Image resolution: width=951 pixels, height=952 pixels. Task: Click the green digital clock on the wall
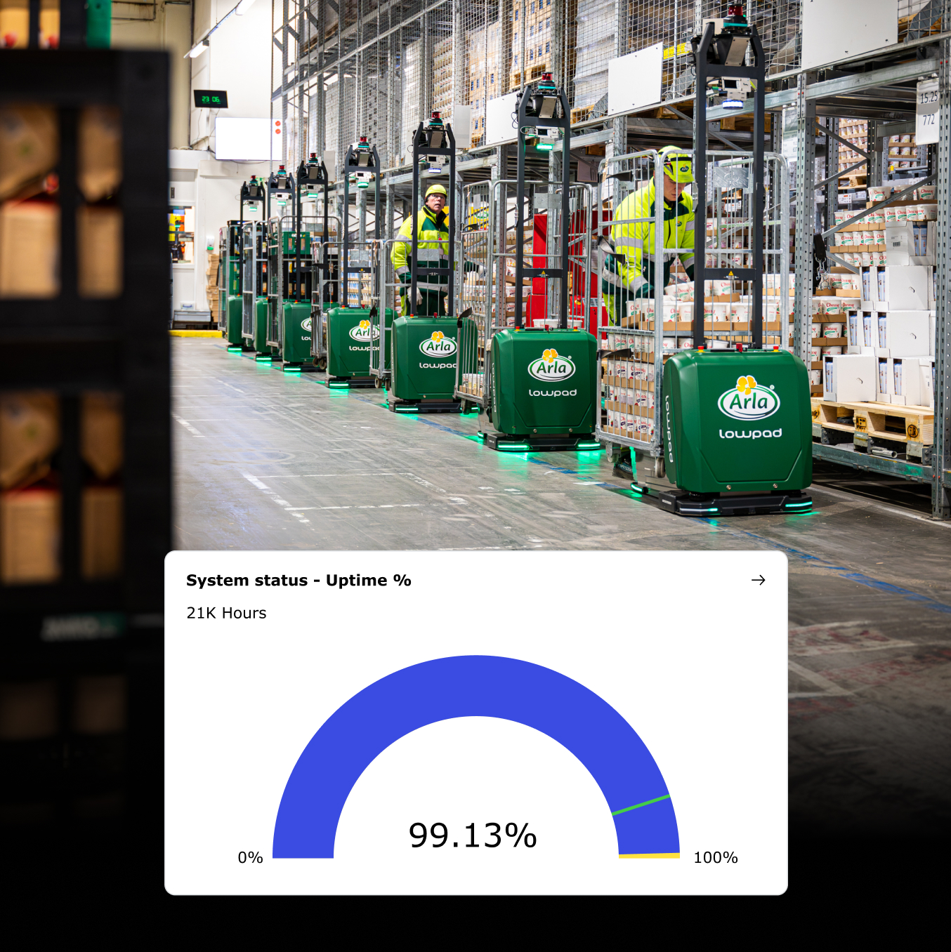211,99
